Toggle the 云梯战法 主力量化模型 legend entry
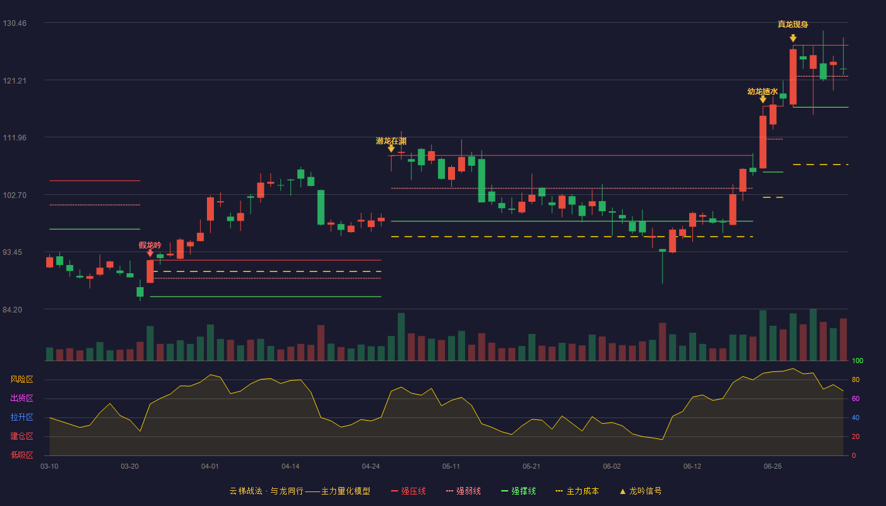Screen dimensions: 886x506 (x=299, y=491)
